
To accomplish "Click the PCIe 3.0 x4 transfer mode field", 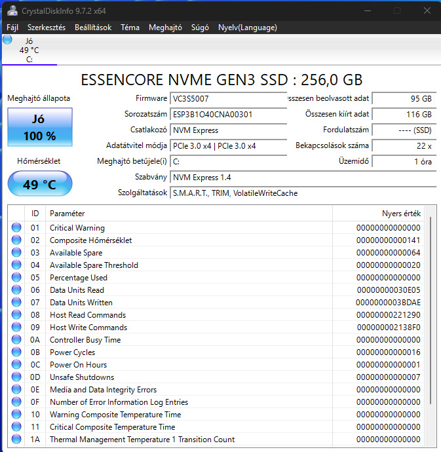I will tap(229, 146).
